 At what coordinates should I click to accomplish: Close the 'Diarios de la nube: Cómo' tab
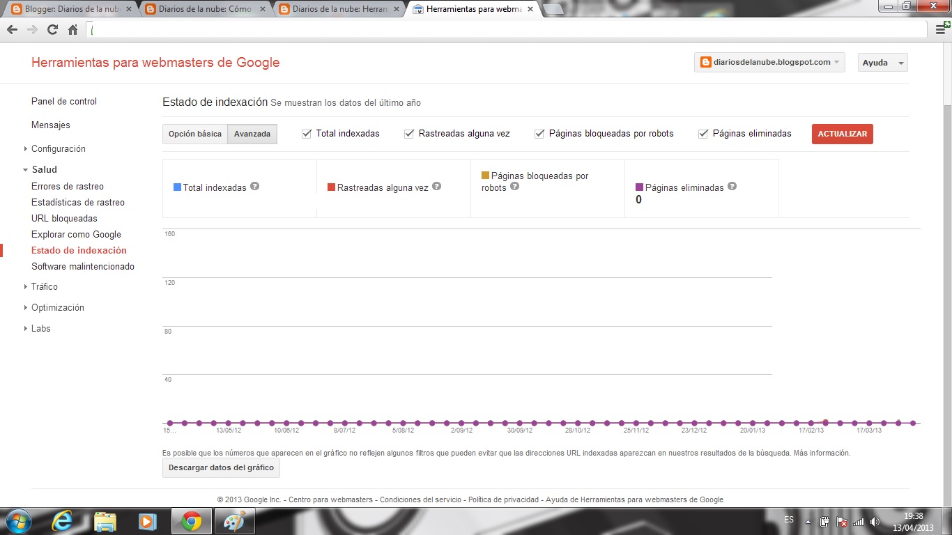262,10
